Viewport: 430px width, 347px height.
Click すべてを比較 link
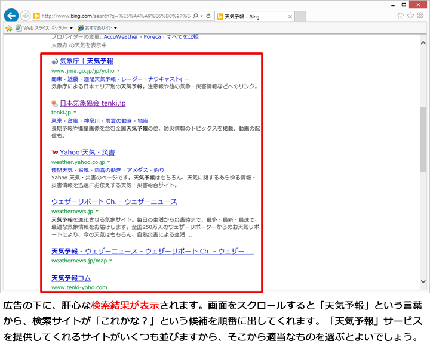183,37
